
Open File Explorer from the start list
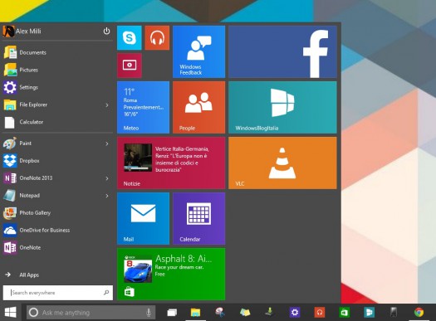coord(57,105)
